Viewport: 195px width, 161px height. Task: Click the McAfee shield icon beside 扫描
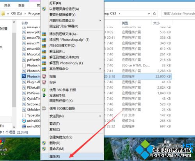pyautogui.click(x=44, y=76)
